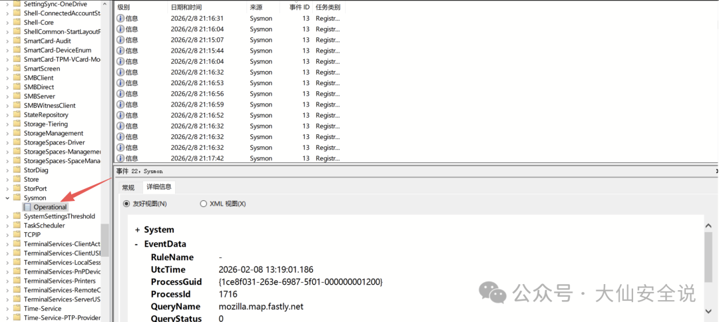Click info icon of the 21:16:53 event

tap(120, 83)
